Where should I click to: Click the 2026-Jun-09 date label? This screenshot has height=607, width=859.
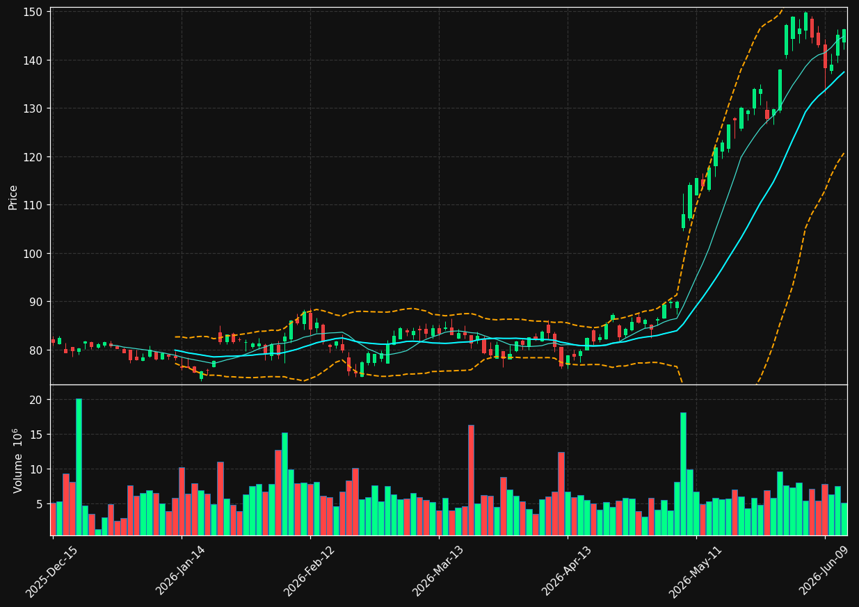pos(824,571)
